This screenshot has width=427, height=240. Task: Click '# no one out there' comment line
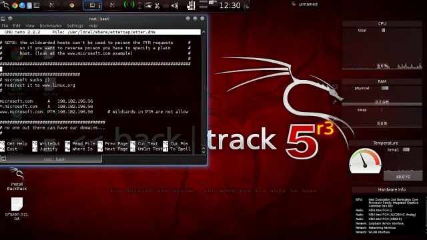[53, 127]
